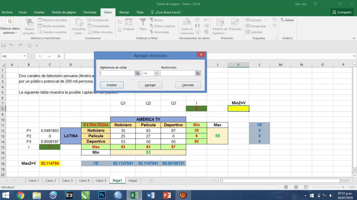Image resolution: width=357 pixels, height=200 pixels.
Task: Click the Ordenar sort dialog icon
Action: click(129, 22)
